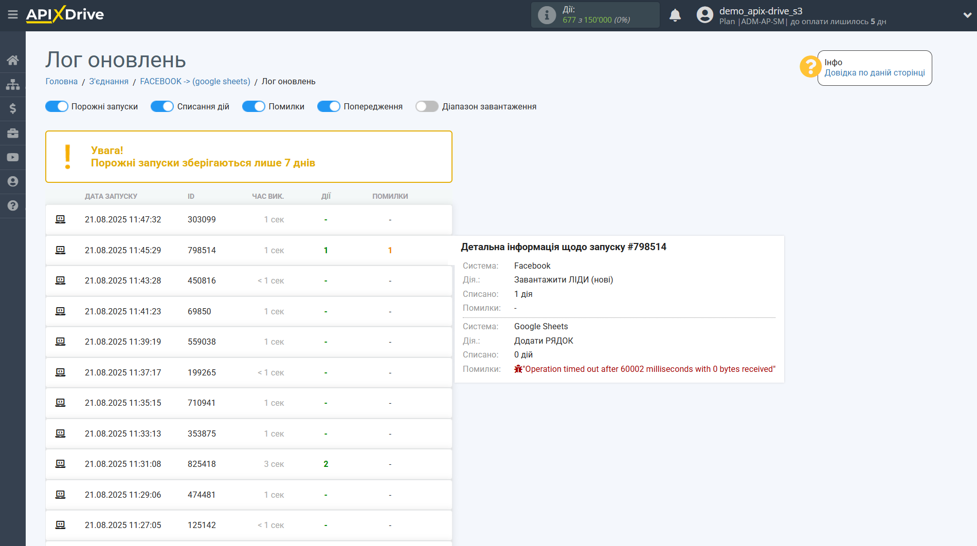This screenshot has width=977, height=546.
Task: Open the billing dollar icon
Action: 13,108
